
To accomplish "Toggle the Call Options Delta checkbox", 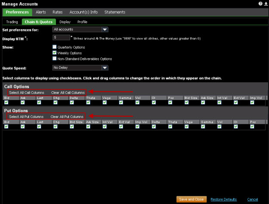I will (x=72, y=102).
